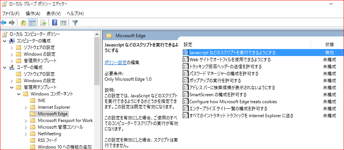
Task: Click the 無効 state of Javascript policy
Action: pyautogui.click(x=329, y=53)
